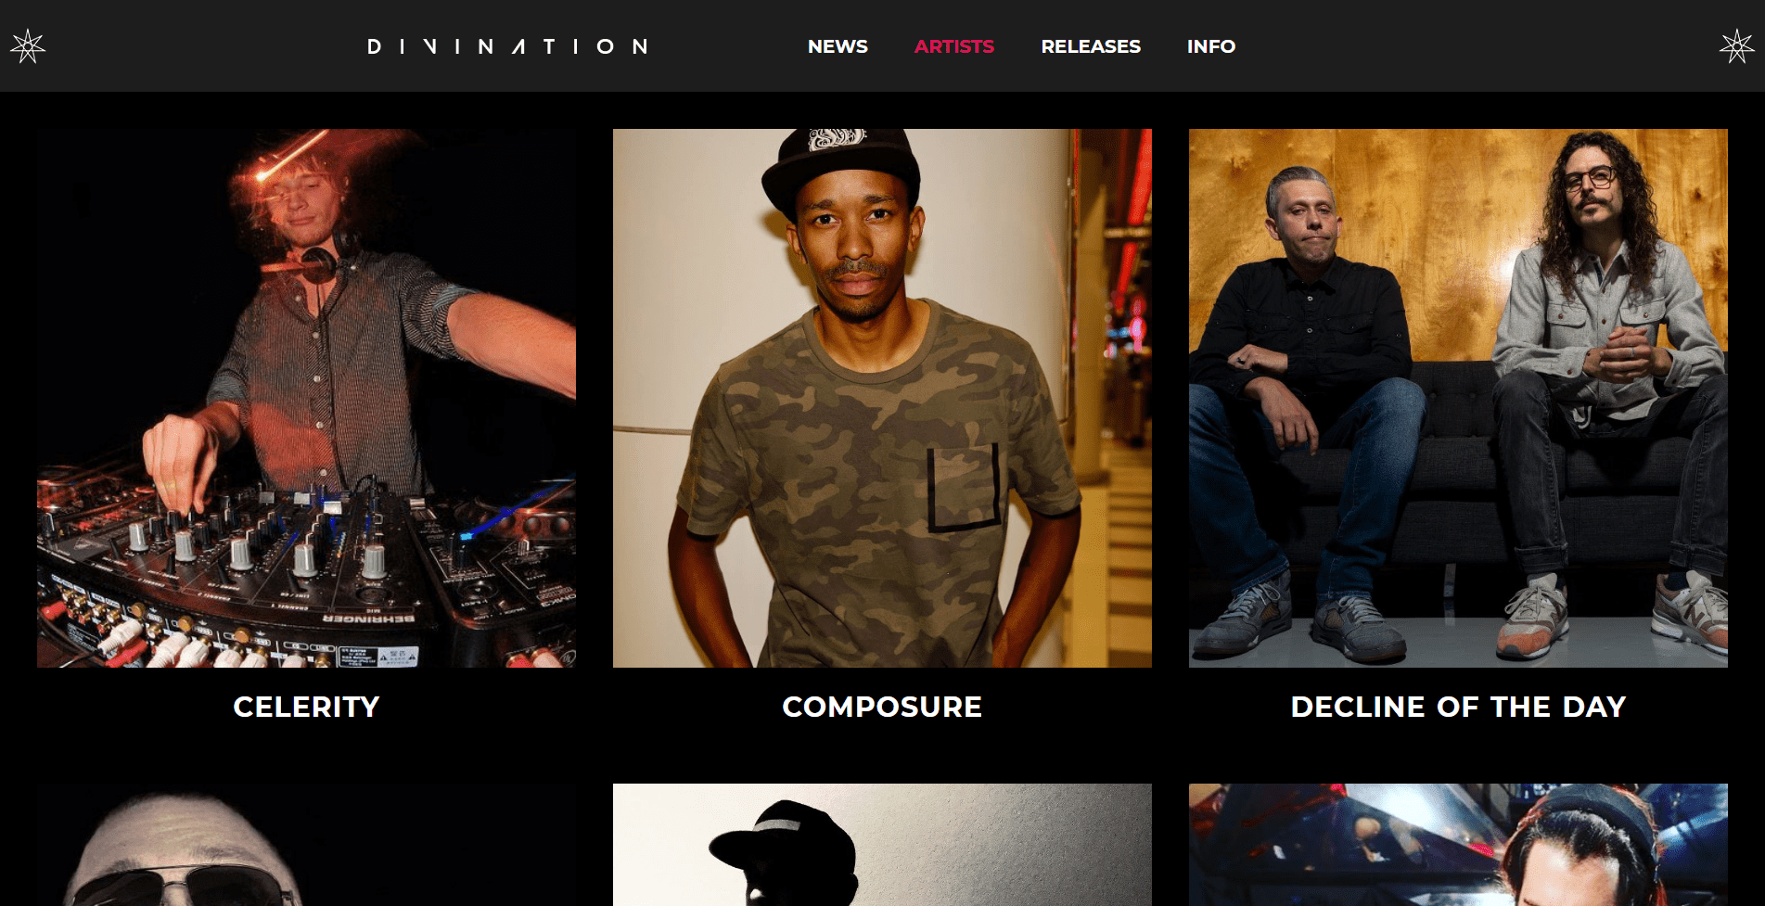This screenshot has width=1765, height=906.
Task: Go to the NEWS page
Action: 838,46
